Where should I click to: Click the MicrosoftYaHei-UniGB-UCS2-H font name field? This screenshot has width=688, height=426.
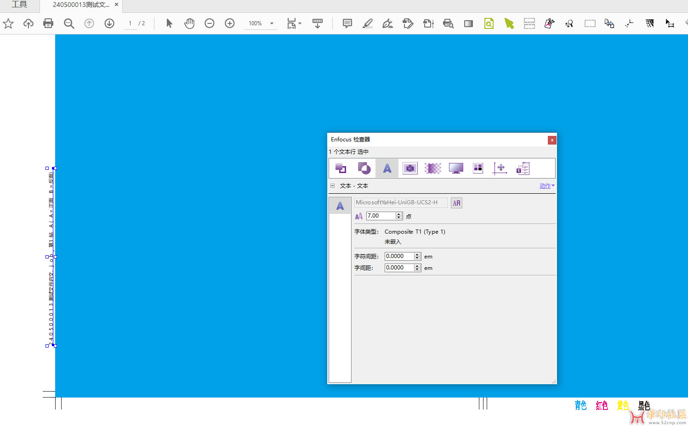click(401, 202)
